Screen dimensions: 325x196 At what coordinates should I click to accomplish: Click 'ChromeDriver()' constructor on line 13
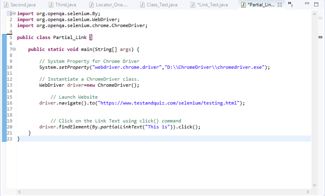[x=117, y=85]
